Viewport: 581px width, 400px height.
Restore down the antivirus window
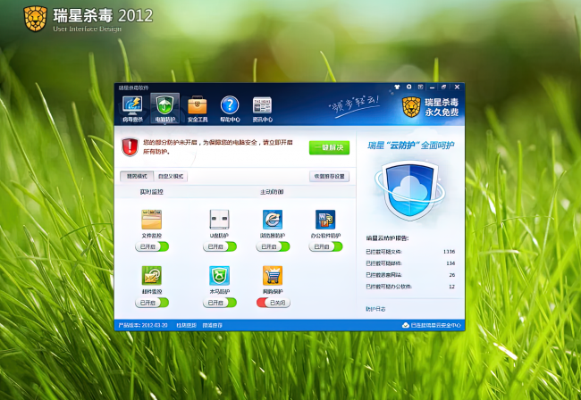(443, 87)
